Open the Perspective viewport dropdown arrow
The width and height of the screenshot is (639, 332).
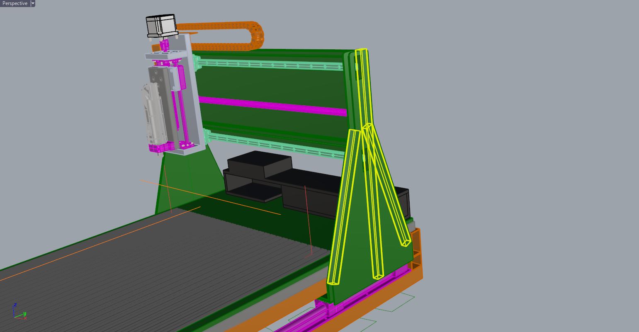(33, 3)
